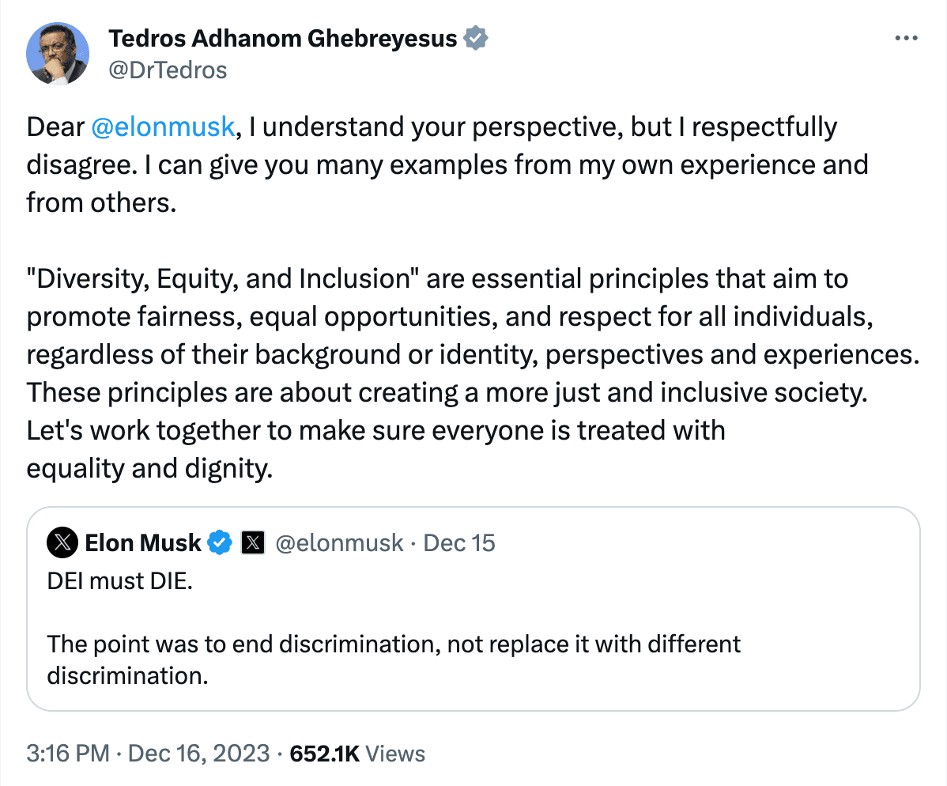Click the Dec 16, 2023 post date
947x786 pixels.
pos(199,754)
